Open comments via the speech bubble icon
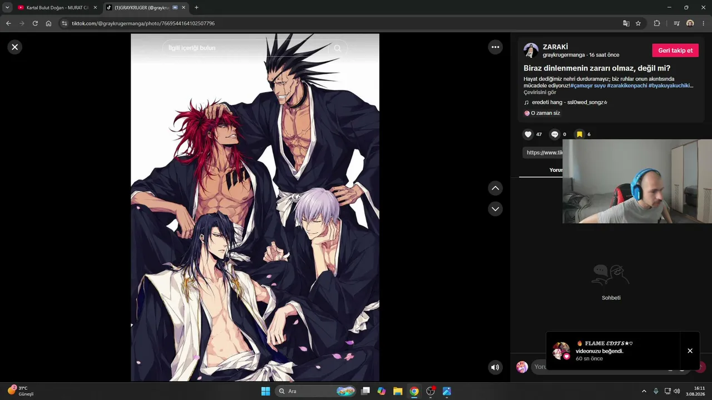 [555, 134]
